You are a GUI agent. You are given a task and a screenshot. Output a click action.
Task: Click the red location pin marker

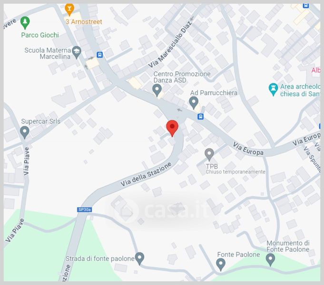(x=172, y=128)
